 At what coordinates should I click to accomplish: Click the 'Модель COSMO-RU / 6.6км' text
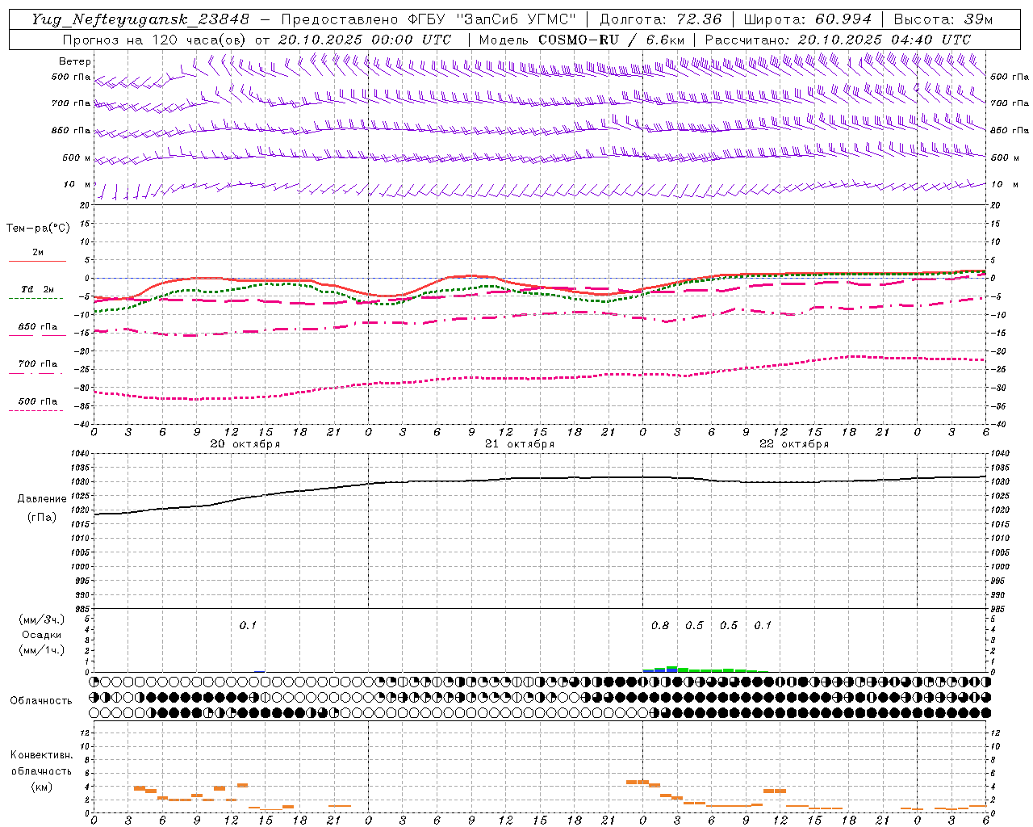click(582, 40)
